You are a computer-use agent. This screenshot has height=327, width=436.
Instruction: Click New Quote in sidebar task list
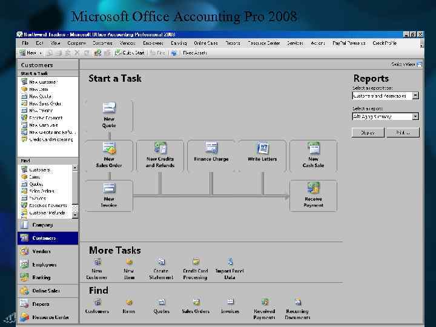tap(36, 96)
